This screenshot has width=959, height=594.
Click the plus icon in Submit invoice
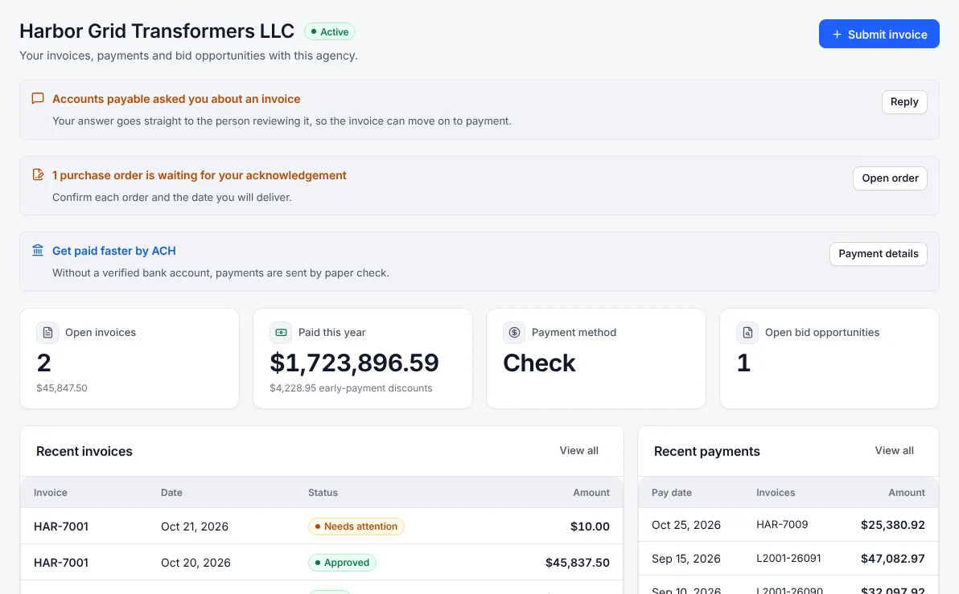click(837, 35)
